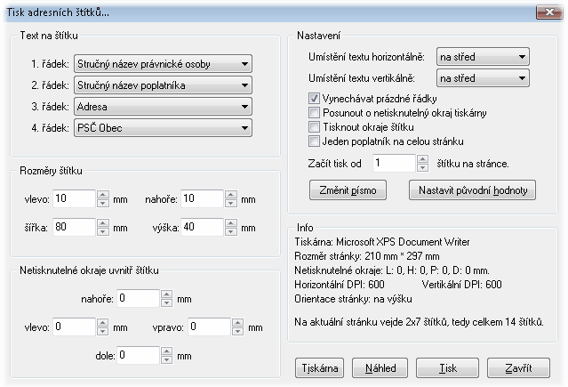Increase the vpravo inner margin value
This screenshot has width=568, height=387.
237,323
